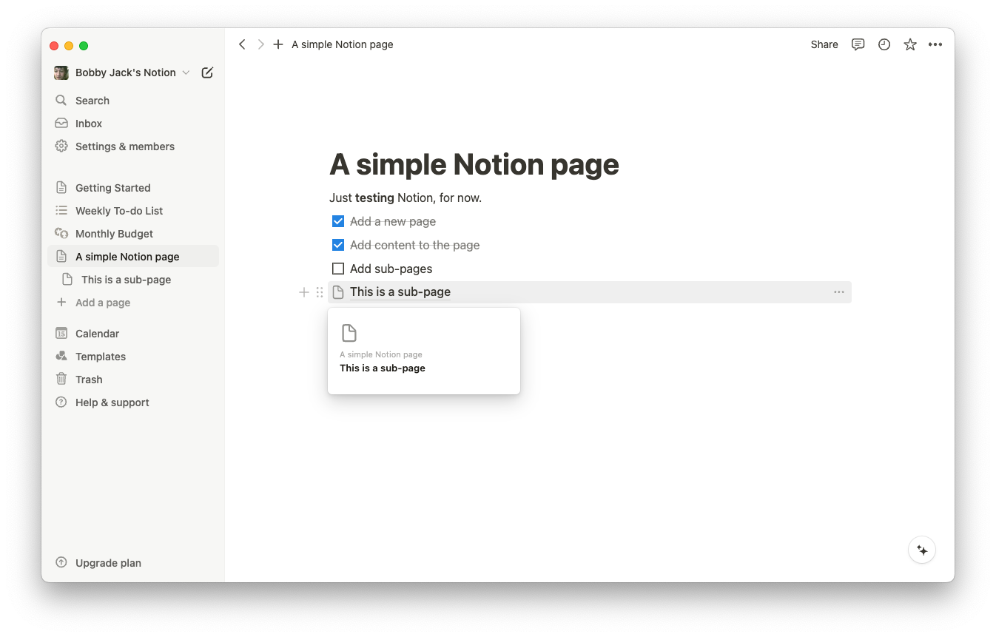Uncheck the Add a new page checkbox

tap(338, 221)
